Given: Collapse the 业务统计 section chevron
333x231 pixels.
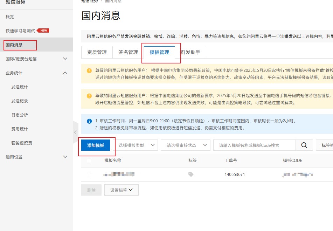Looking at the screenshot, I should pos(65,73).
